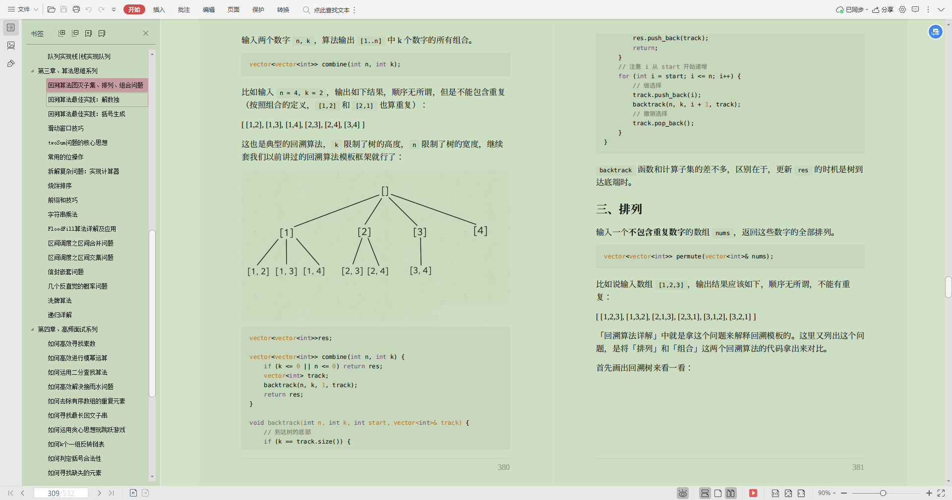
Task: Toggle the bookmark panel in the sidebar
Action: pyautogui.click(x=11, y=28)
